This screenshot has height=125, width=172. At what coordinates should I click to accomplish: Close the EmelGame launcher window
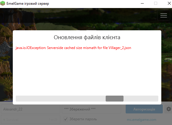169,3
